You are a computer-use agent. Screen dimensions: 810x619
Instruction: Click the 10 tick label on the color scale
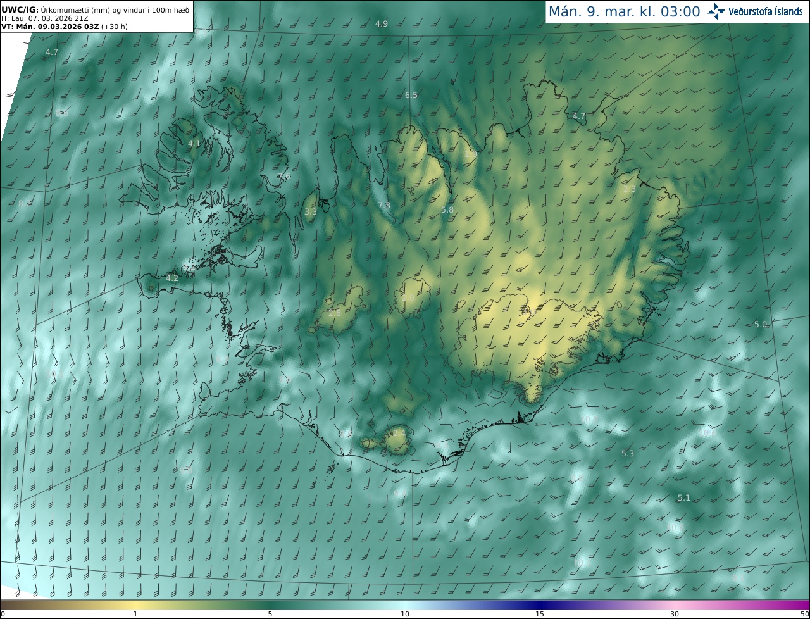pos(405,614)
